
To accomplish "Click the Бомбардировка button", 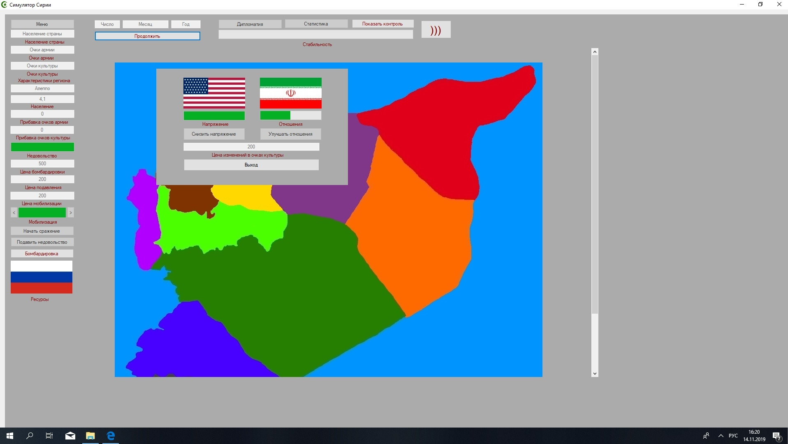I will click(x=42, y=254).
